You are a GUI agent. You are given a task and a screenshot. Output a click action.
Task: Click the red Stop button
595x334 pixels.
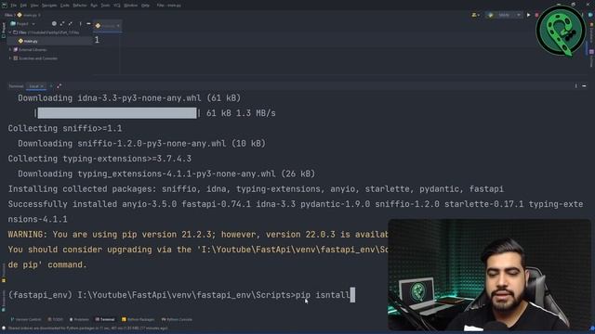[x=536, y=15]
